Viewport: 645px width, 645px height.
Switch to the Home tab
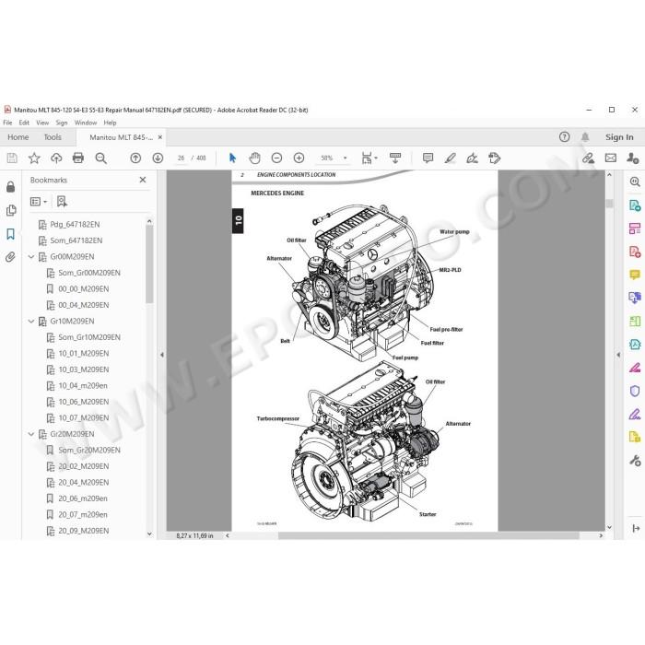coord(18,137)
